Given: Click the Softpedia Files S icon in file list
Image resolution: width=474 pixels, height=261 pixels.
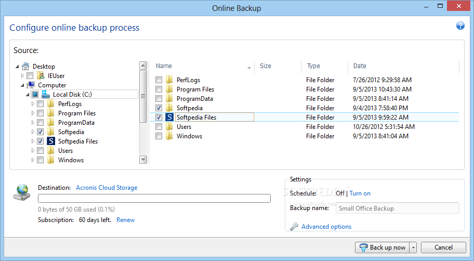Looking at the screenshot, I should (x=169, y=118).
